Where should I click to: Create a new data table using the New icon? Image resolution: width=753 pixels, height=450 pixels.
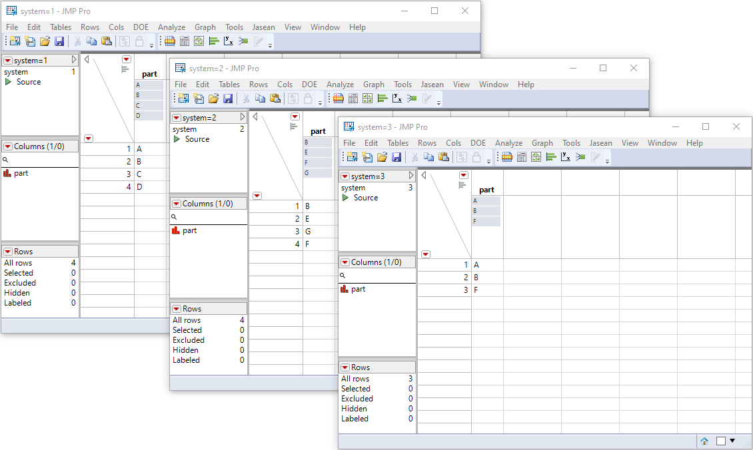click(x=13, y=41)
